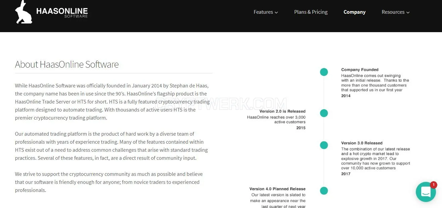442x208 pixels.
Task: Click the Company Founded heading
Action: 360,70
